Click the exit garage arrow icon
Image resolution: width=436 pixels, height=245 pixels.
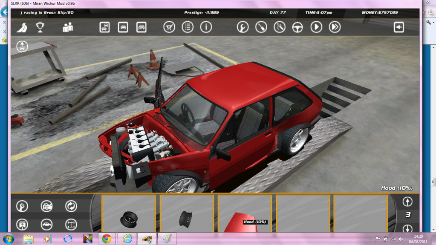coord(399,27)
